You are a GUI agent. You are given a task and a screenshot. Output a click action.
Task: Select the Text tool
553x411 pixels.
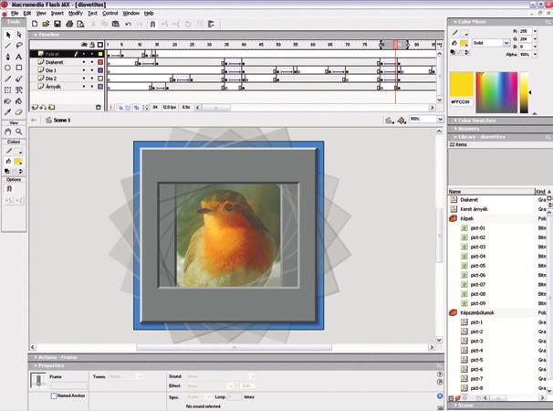pyautogui.click(x=19, y=57)
